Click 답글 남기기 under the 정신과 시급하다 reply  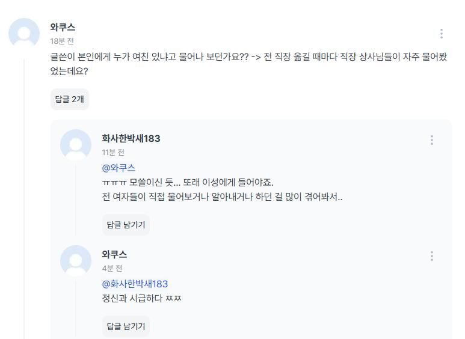point(126,326)
